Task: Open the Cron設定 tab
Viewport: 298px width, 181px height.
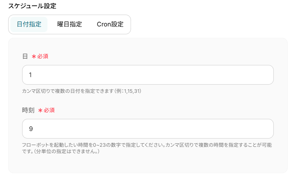Action: click(110, 25)
